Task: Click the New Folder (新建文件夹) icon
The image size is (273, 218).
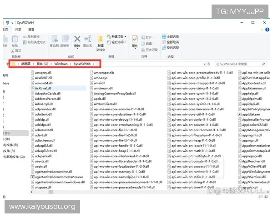Action: tap(101, 39)
